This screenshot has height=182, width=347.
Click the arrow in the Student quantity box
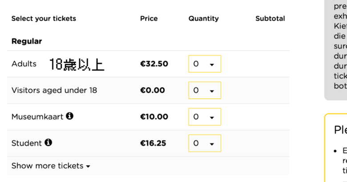coord(212,144)
